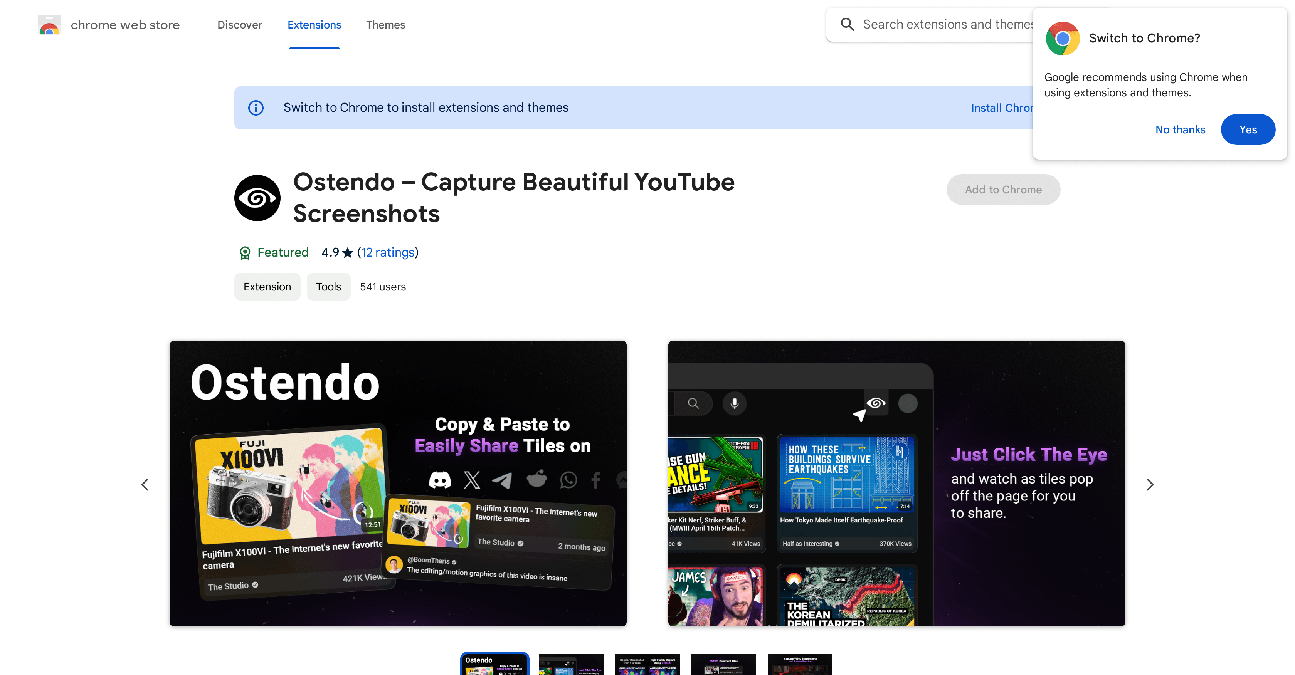Viewport: 1295px width, 675px height.
Task: Click the Featured badge icon
Action: coord(246,253)
